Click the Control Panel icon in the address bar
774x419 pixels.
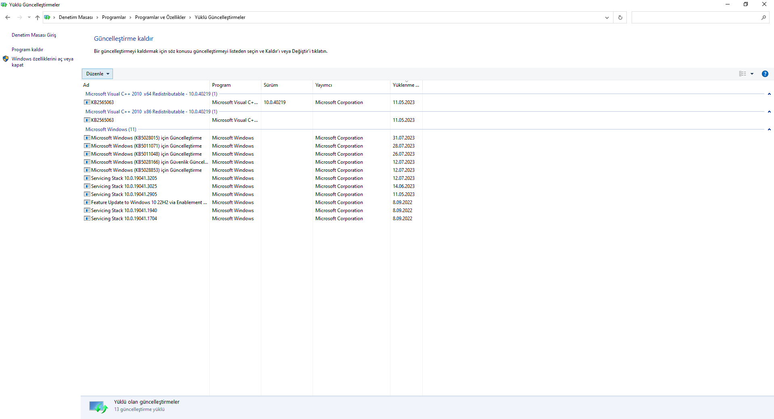47,17
